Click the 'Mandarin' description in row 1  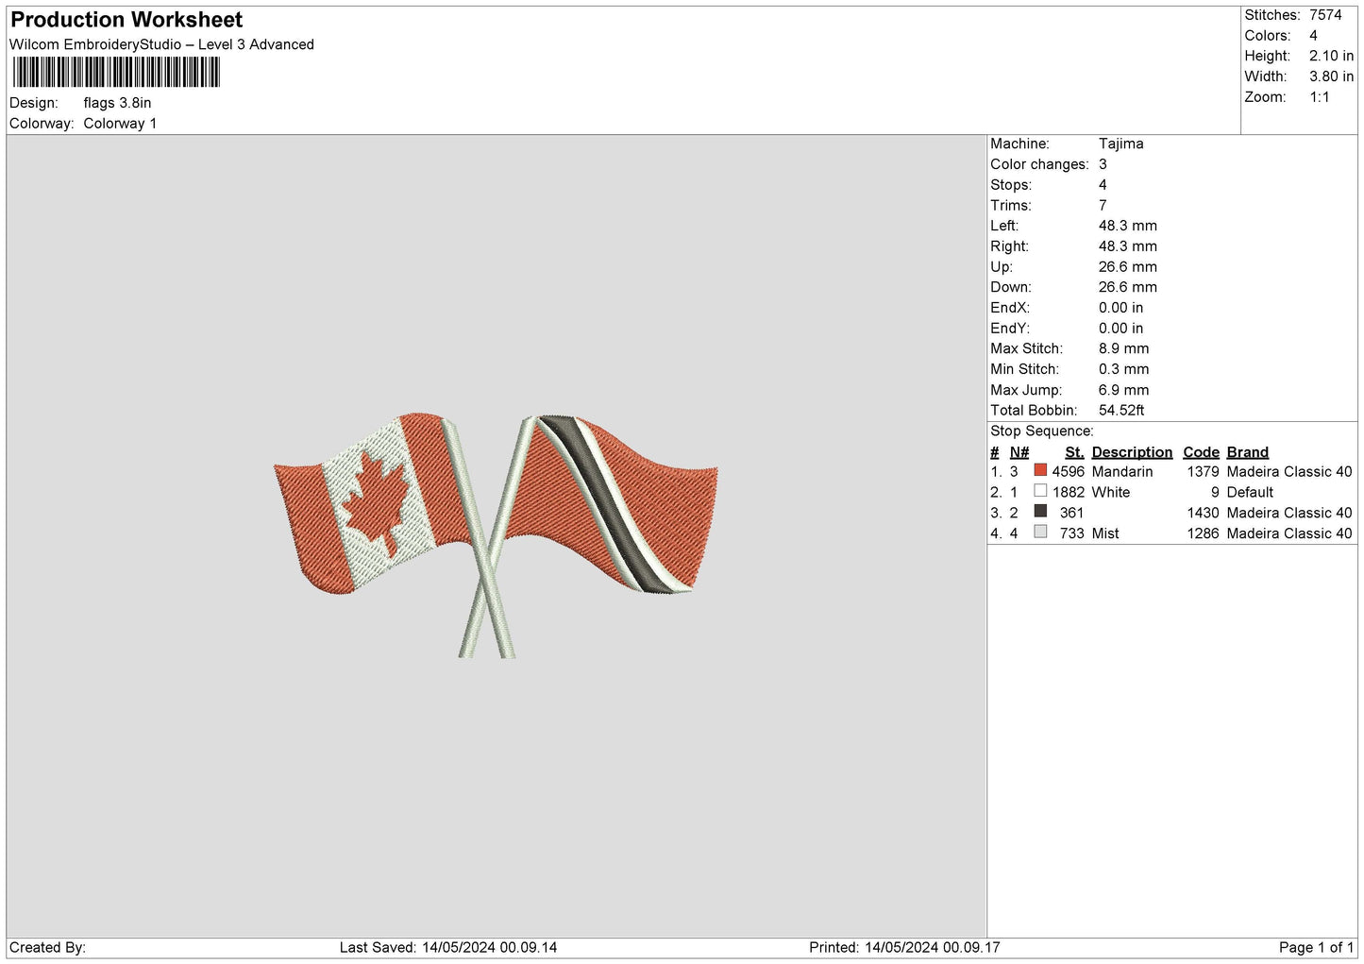[x=1122, y=471]
